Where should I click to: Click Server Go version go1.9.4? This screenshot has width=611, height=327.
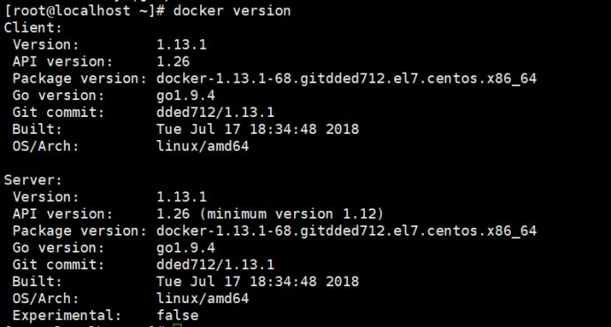pos(185,248)
